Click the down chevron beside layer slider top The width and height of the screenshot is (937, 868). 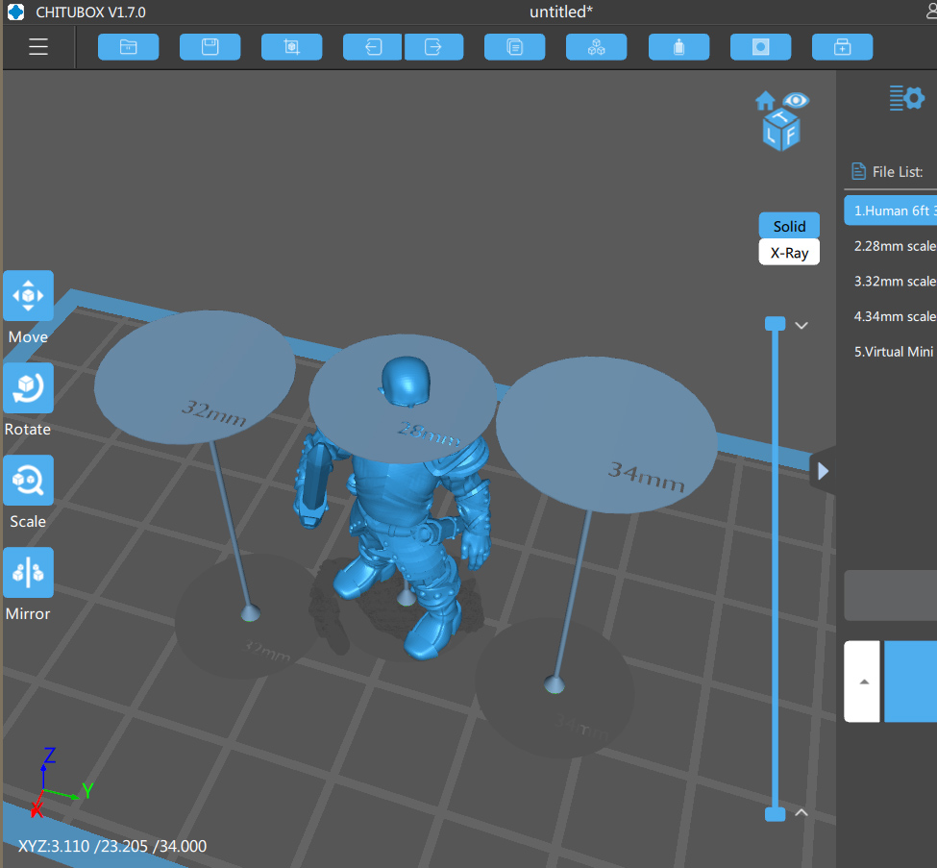coord(801,325)
